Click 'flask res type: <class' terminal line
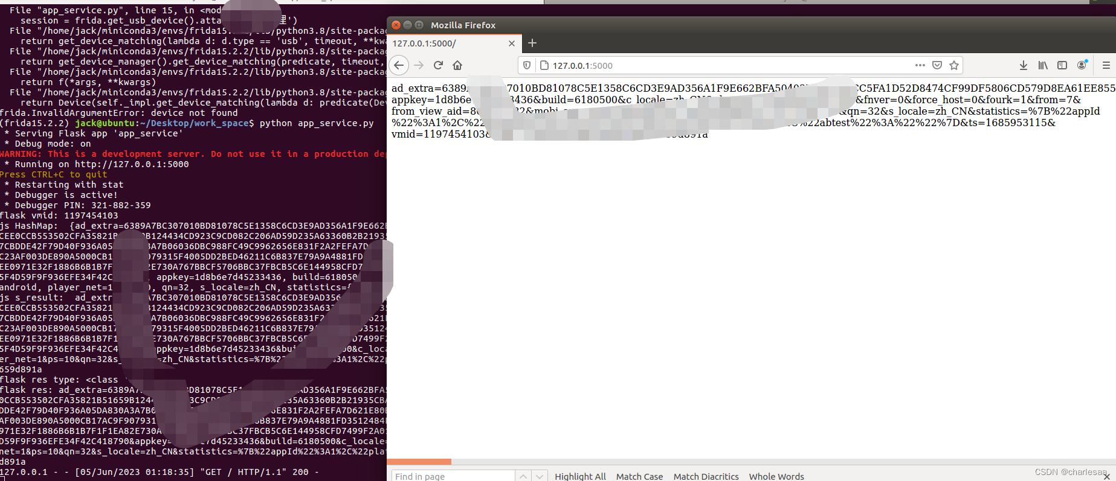This screenshot has height=481, width=1116. coord(59,380)
